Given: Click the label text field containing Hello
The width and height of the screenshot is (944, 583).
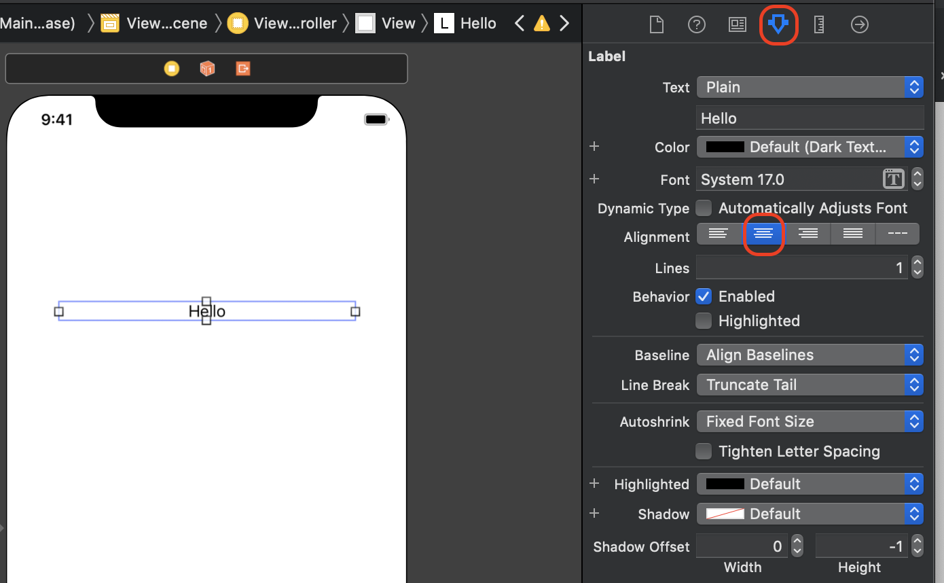Looking at the screenshot, I should tap(810, 118).
